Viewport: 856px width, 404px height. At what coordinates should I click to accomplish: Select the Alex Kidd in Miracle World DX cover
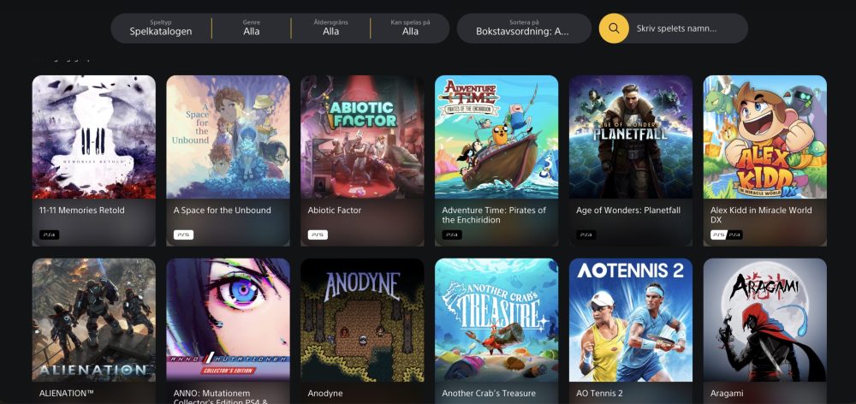pos(764,137)
